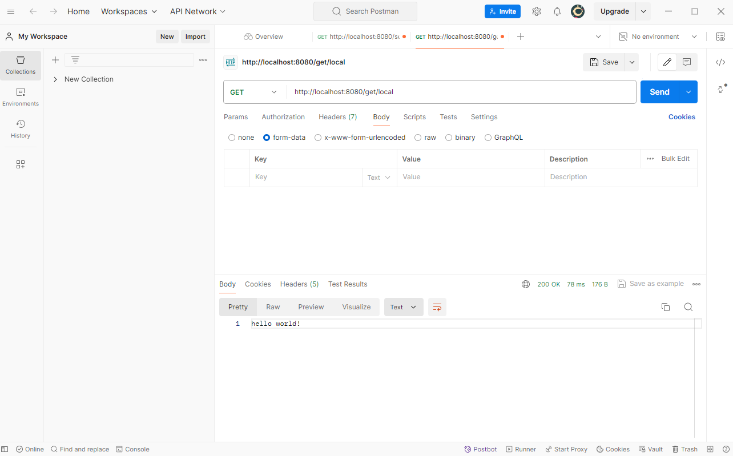Switch to the Authorization tab
The image size is (733, 456).
[x=283, y=117]
